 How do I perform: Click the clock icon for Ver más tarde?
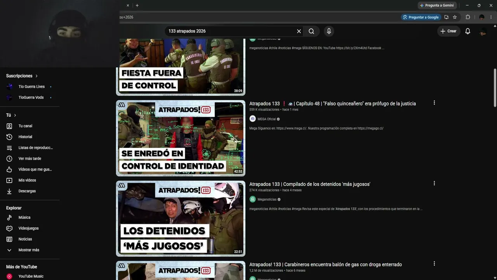(x=9, y=159)
